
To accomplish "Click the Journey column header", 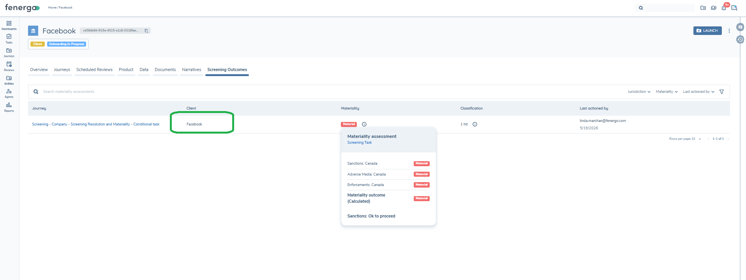I will tap(39, 108).
